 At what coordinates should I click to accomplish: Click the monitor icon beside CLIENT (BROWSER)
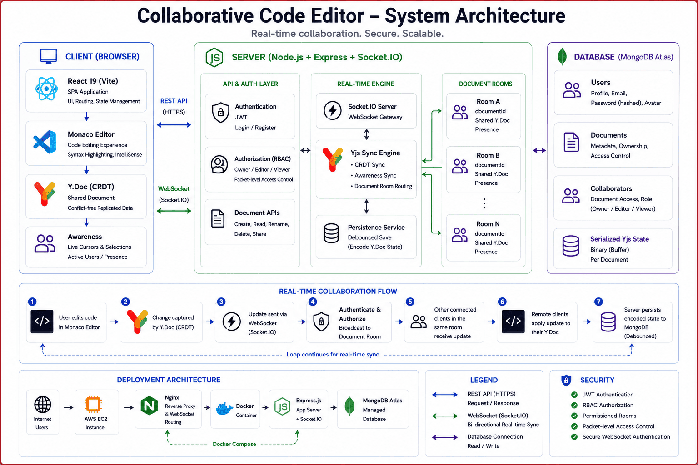pyautogui.click(x=49, y=56)
